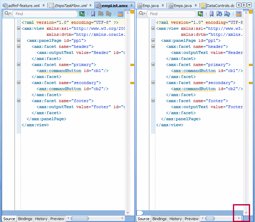Click left editor scroll-right arrow
Image resolution: width=255 pixels, height=222 pixels.
point(122,218)
